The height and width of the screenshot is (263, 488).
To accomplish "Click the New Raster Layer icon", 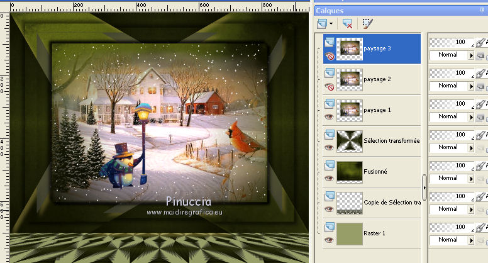I will [x=322, y=23].
